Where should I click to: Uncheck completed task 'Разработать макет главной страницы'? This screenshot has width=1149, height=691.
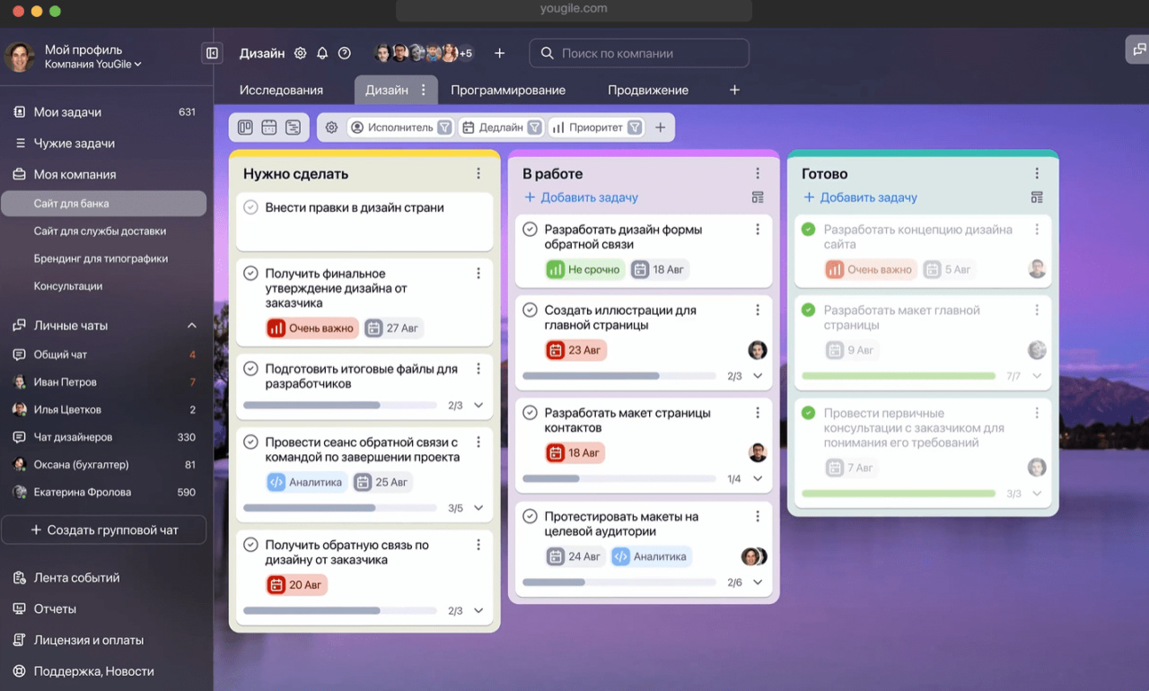pos(809,311)
